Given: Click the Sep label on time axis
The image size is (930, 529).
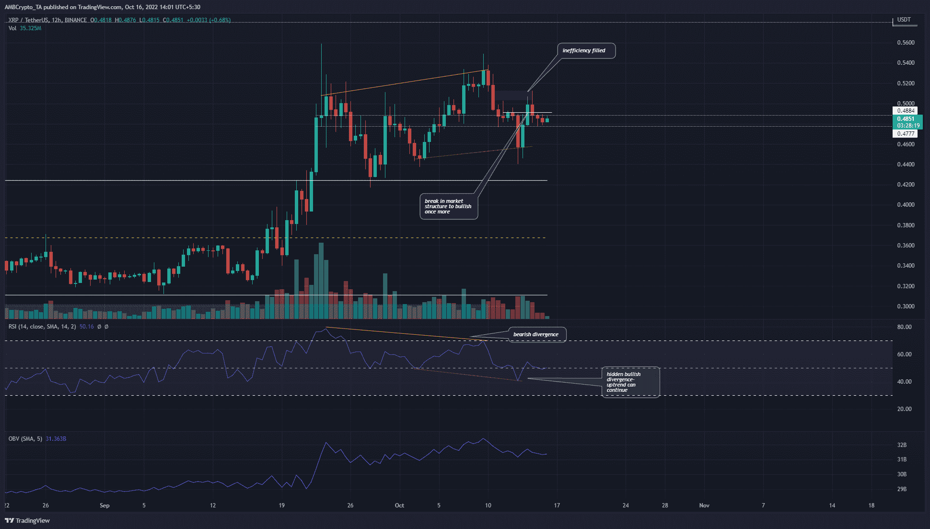Looking at the screenshot, I should pyautogui.click(x=105, y=505).
